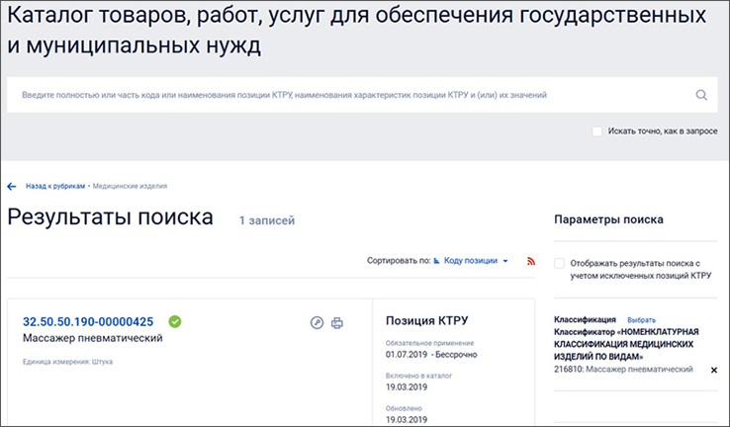Click the green verified checkmark icon
730x427 pixels.
175,321
